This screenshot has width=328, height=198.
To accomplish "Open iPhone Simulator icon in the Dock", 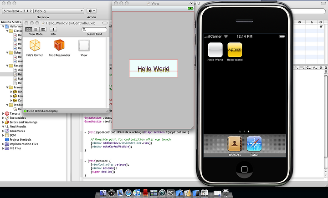I will (196, 193).
